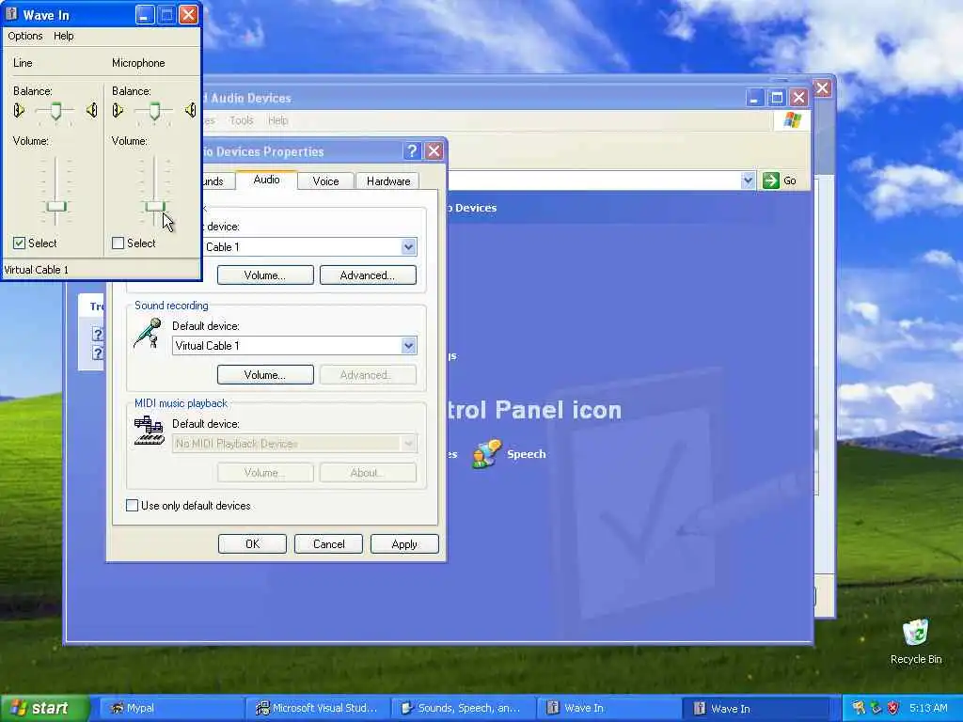Click the first system tray icon
963x722 pixels.
point(859,708)
